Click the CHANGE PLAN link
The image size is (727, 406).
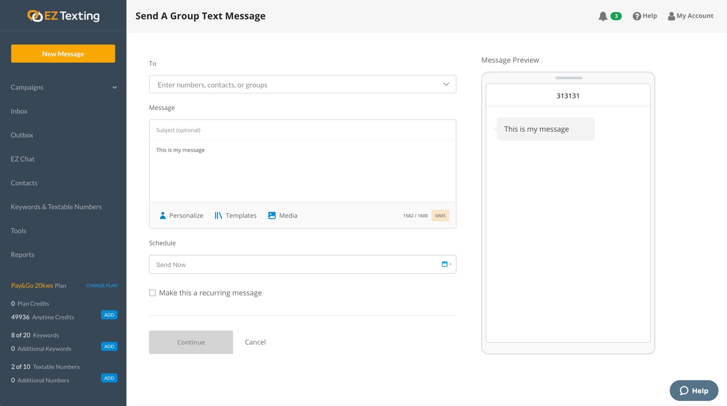(101, 286)
